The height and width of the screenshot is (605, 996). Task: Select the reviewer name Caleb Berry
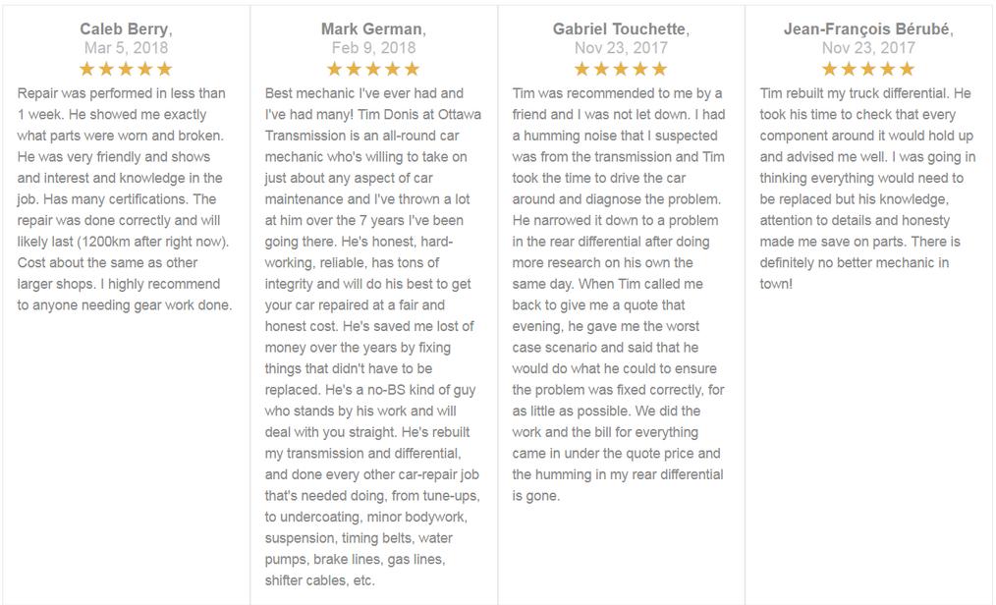pyautogui.click(x=124, y=29)
